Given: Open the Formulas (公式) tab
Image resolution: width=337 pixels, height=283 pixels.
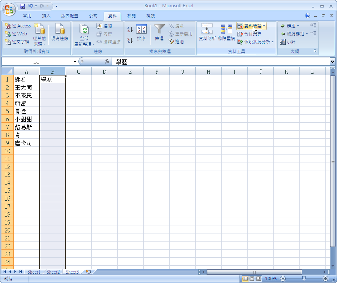Looking at the screenshot, I should (93, 16).
